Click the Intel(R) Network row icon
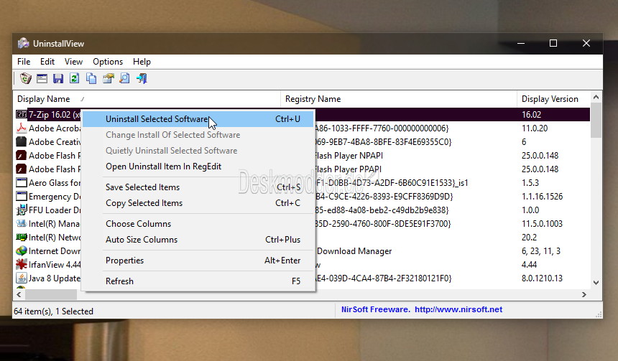 point(22,237)
